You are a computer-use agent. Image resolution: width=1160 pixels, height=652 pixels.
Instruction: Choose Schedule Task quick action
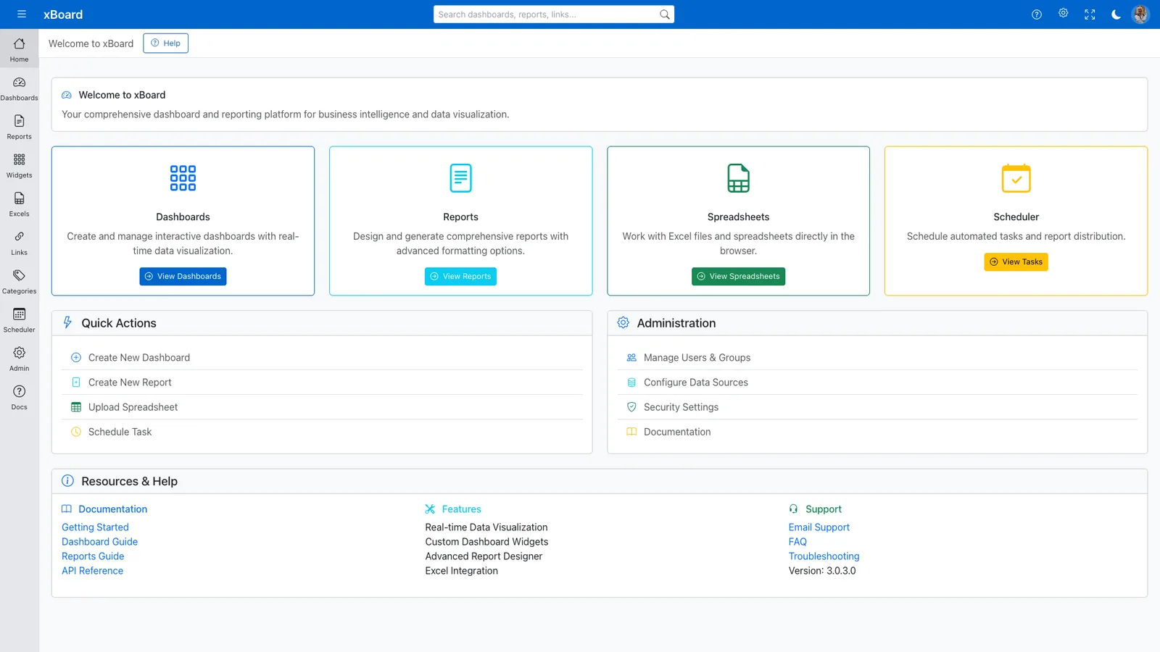point(322,432)
